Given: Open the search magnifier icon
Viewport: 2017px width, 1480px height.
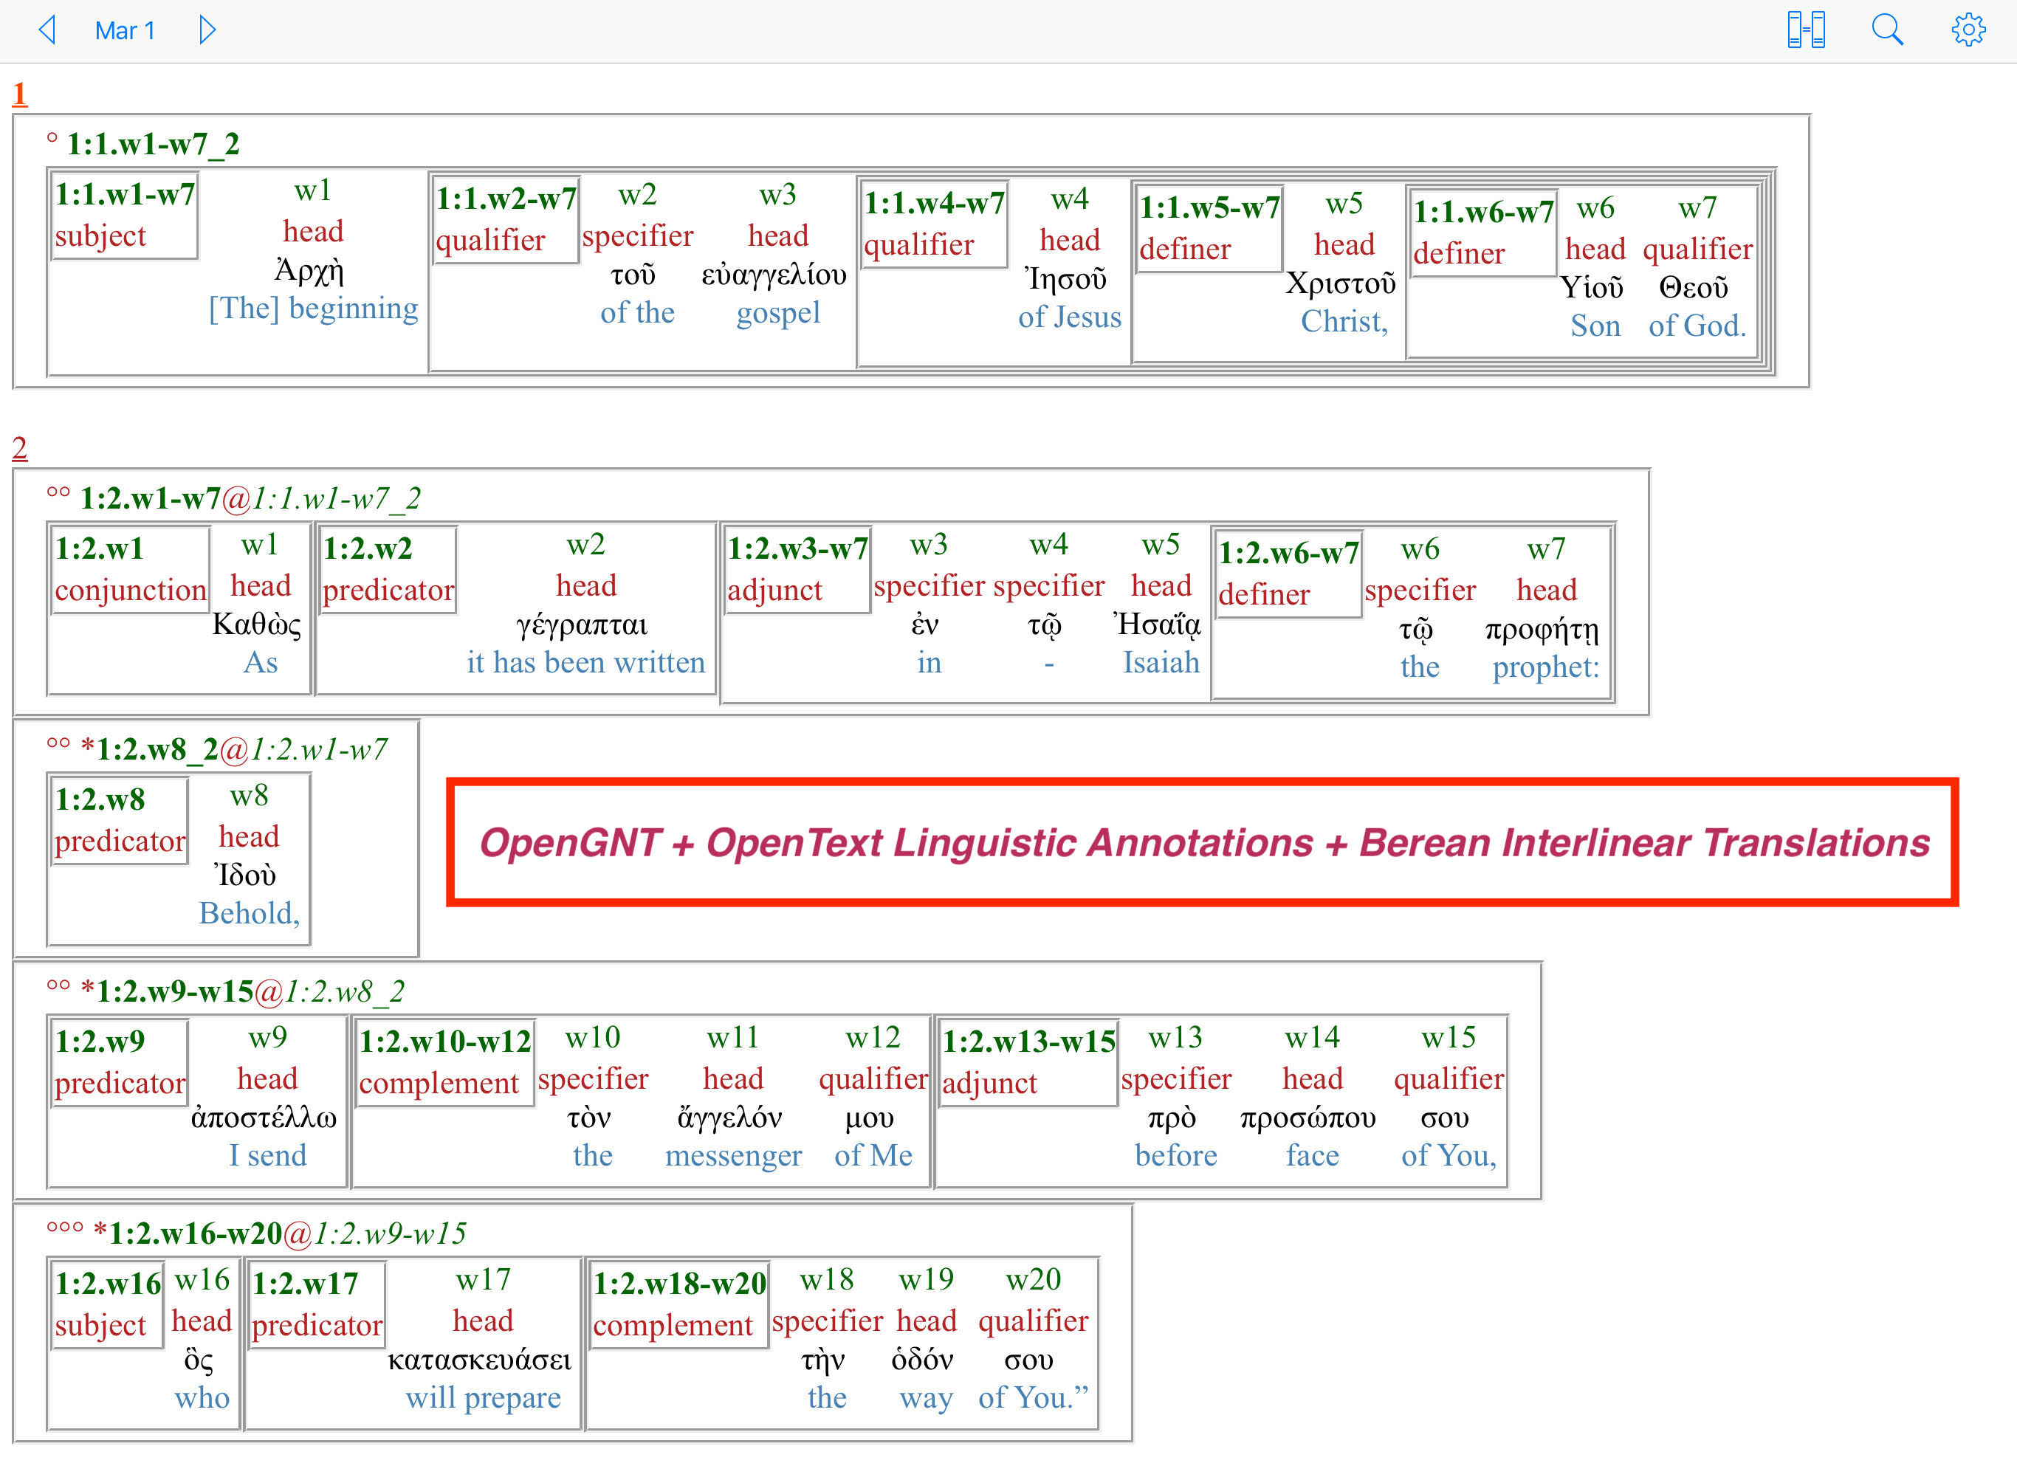Looking at the screenshot, I should pos(1886,30).
